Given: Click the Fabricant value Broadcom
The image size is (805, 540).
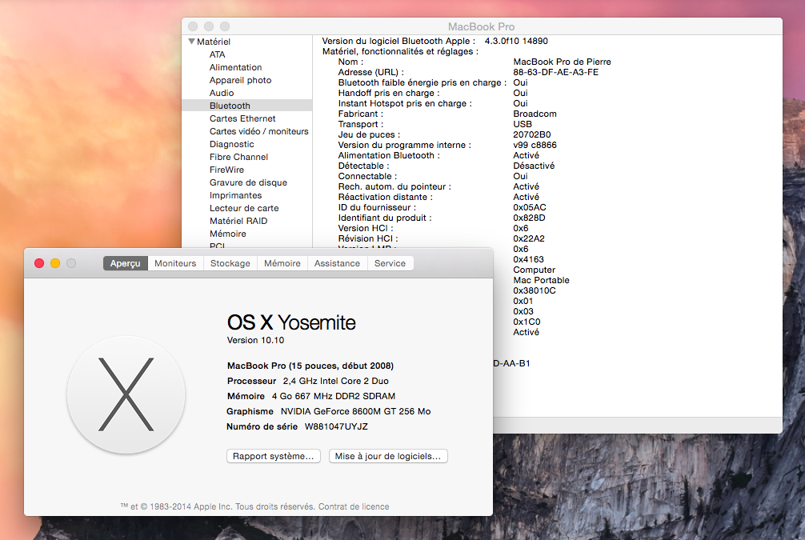Looking at the screenshot, I should [535, 114].
